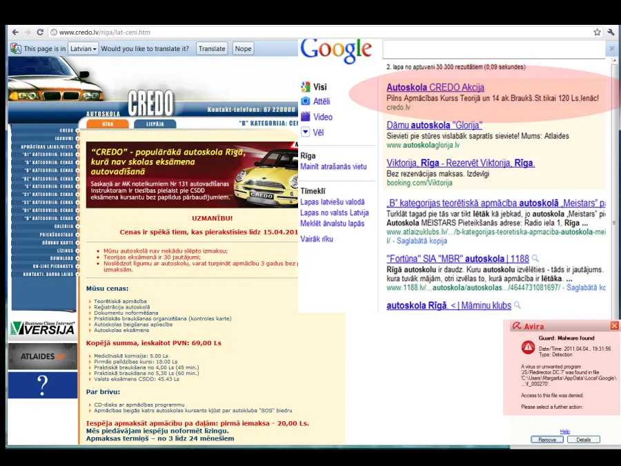Open the Dāmu autoskola Glorija result

tap(435, 125)
